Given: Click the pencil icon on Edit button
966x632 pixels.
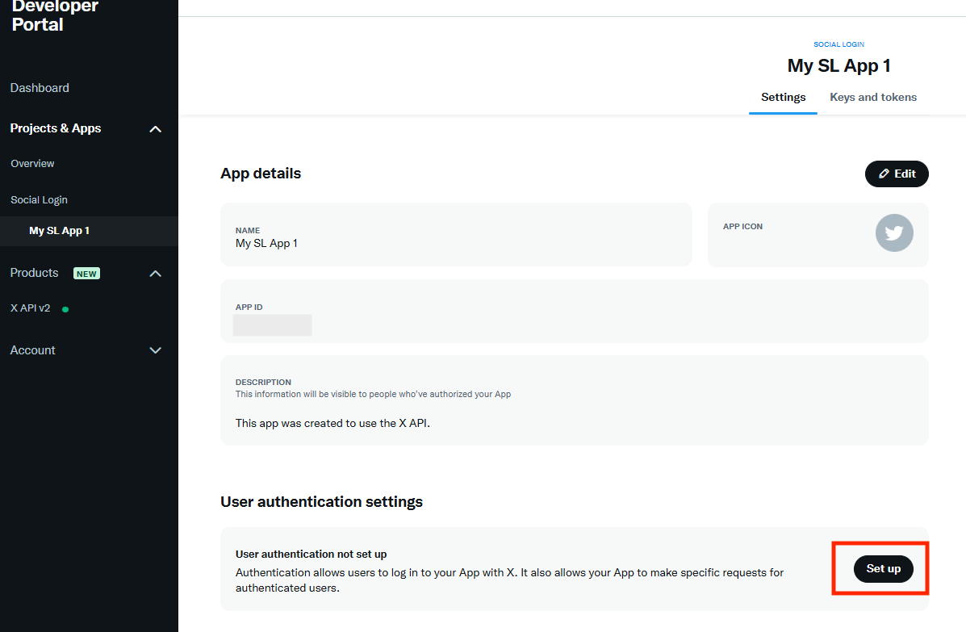Looking at the screenshot, I should (884, 174).
